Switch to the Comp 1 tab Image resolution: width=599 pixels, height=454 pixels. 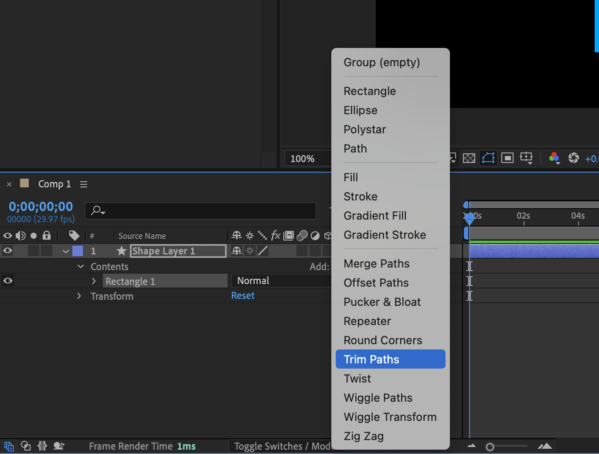click(54, 184)
